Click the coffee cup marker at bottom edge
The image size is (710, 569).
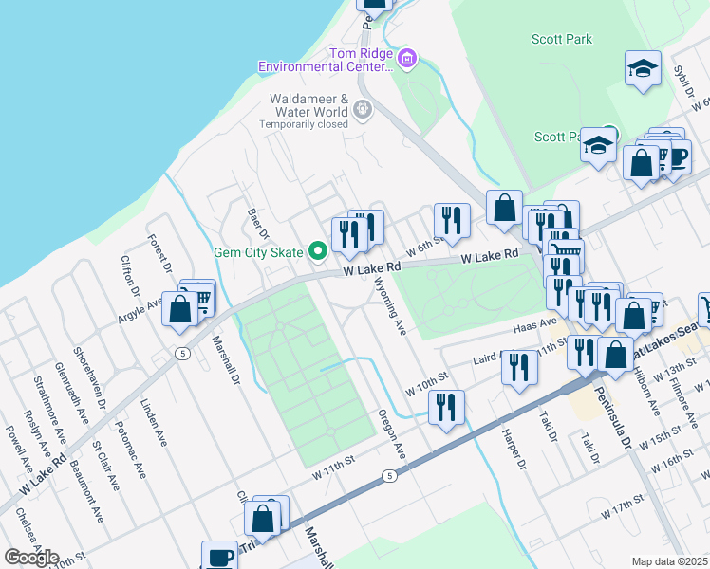tap(219, 556)
